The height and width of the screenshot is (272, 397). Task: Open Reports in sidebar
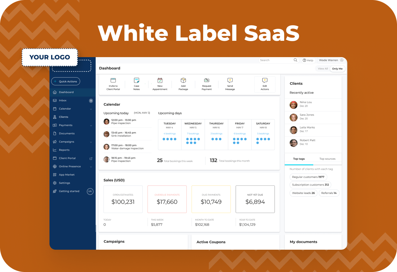(73, 150)
